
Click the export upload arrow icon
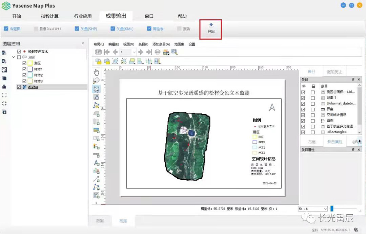pos(211,25)
